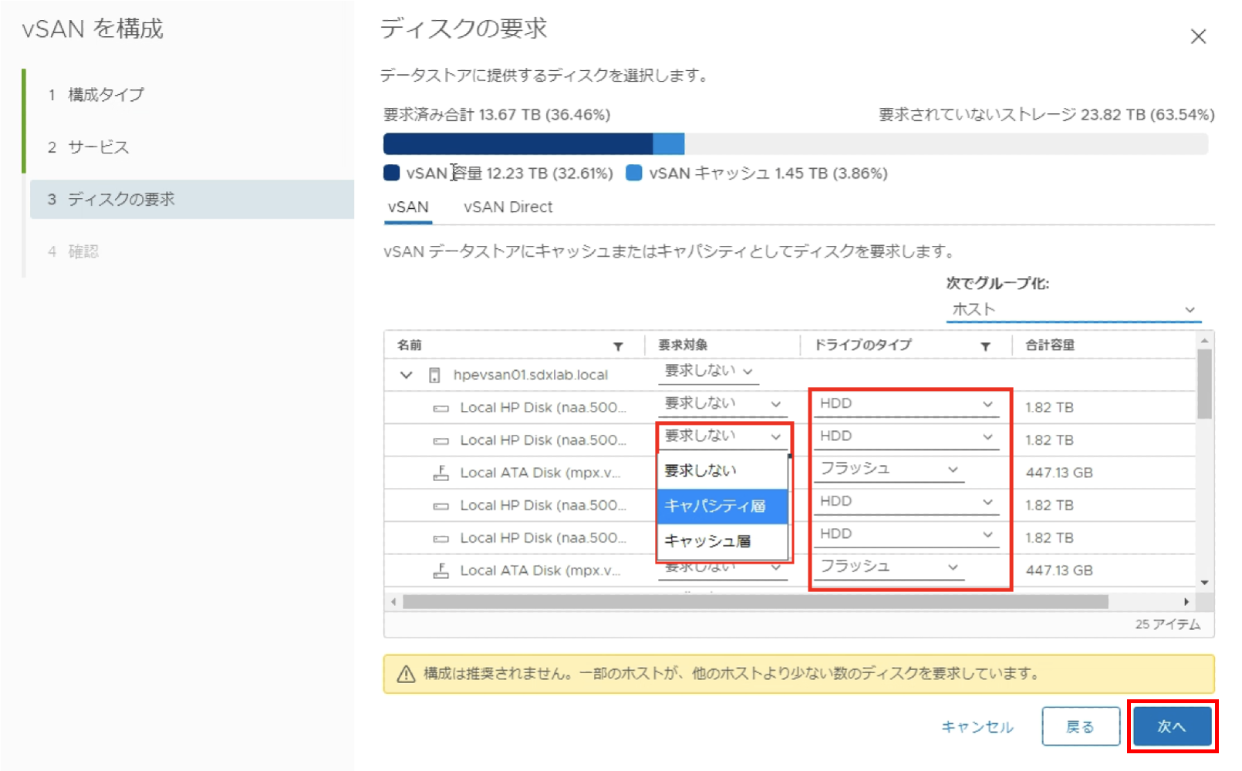Open the upper フラッシュ drive type dropdown
This screenshot has width=1242, height=771.
click(889, 469)
